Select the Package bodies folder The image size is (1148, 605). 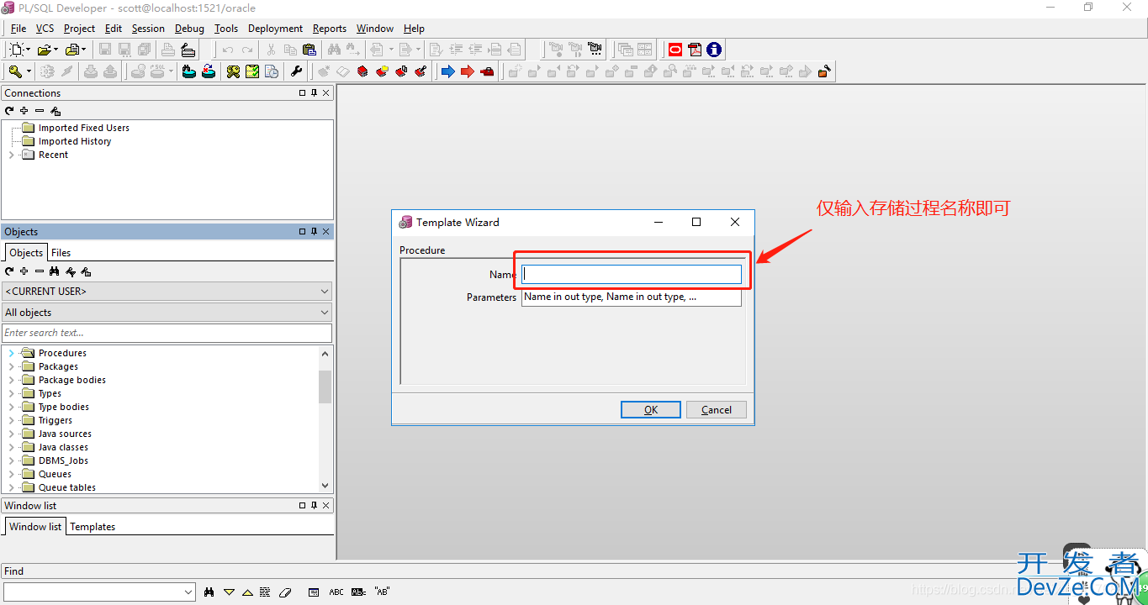point(72,380)
